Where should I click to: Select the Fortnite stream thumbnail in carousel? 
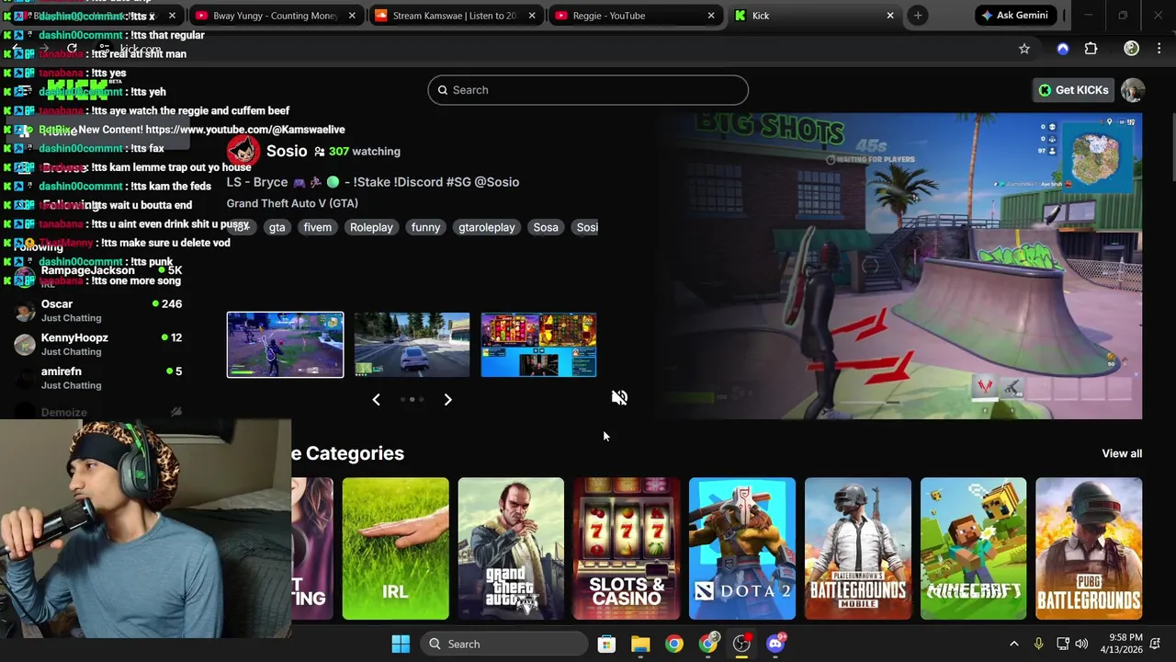pyautogui.click(x=285, y=345)
